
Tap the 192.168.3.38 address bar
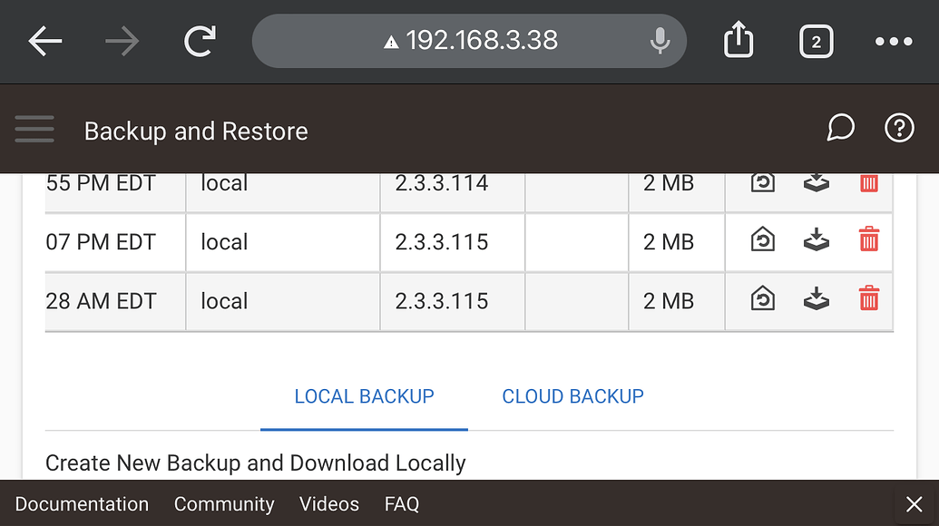pos(481,41)
